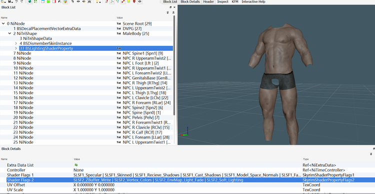The height and width of the screenshot is (194, 375).
Task: Collapse the 0 NiNode tree root
Action: pos(3,23)
